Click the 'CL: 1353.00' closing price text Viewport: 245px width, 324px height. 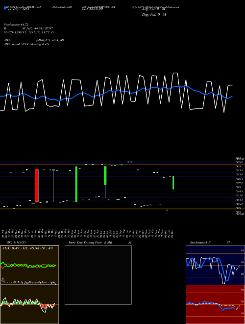[x=93, y=9]
